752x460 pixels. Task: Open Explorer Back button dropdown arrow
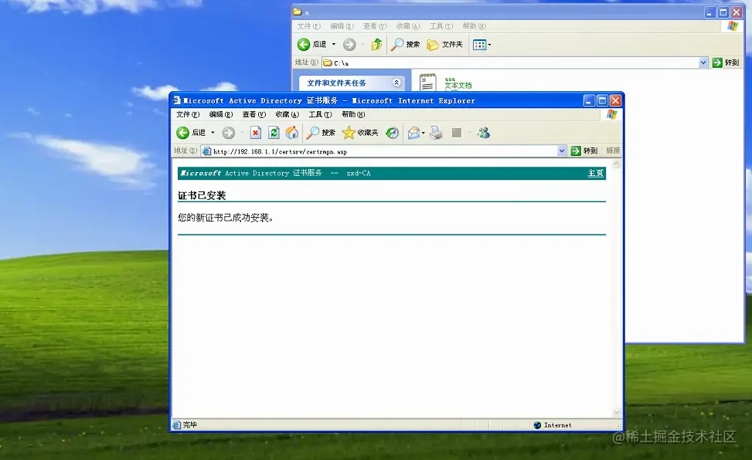click(334, 45)
